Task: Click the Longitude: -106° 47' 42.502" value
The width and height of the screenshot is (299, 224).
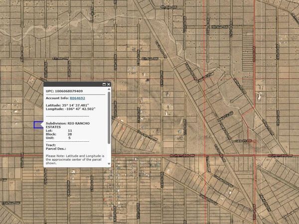Action: tap(71, 109)
